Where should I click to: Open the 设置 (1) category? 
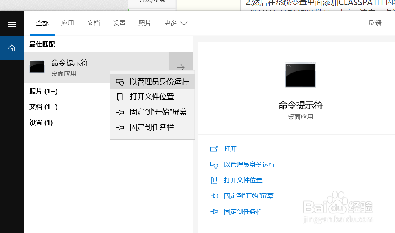[x=41, y=123]
